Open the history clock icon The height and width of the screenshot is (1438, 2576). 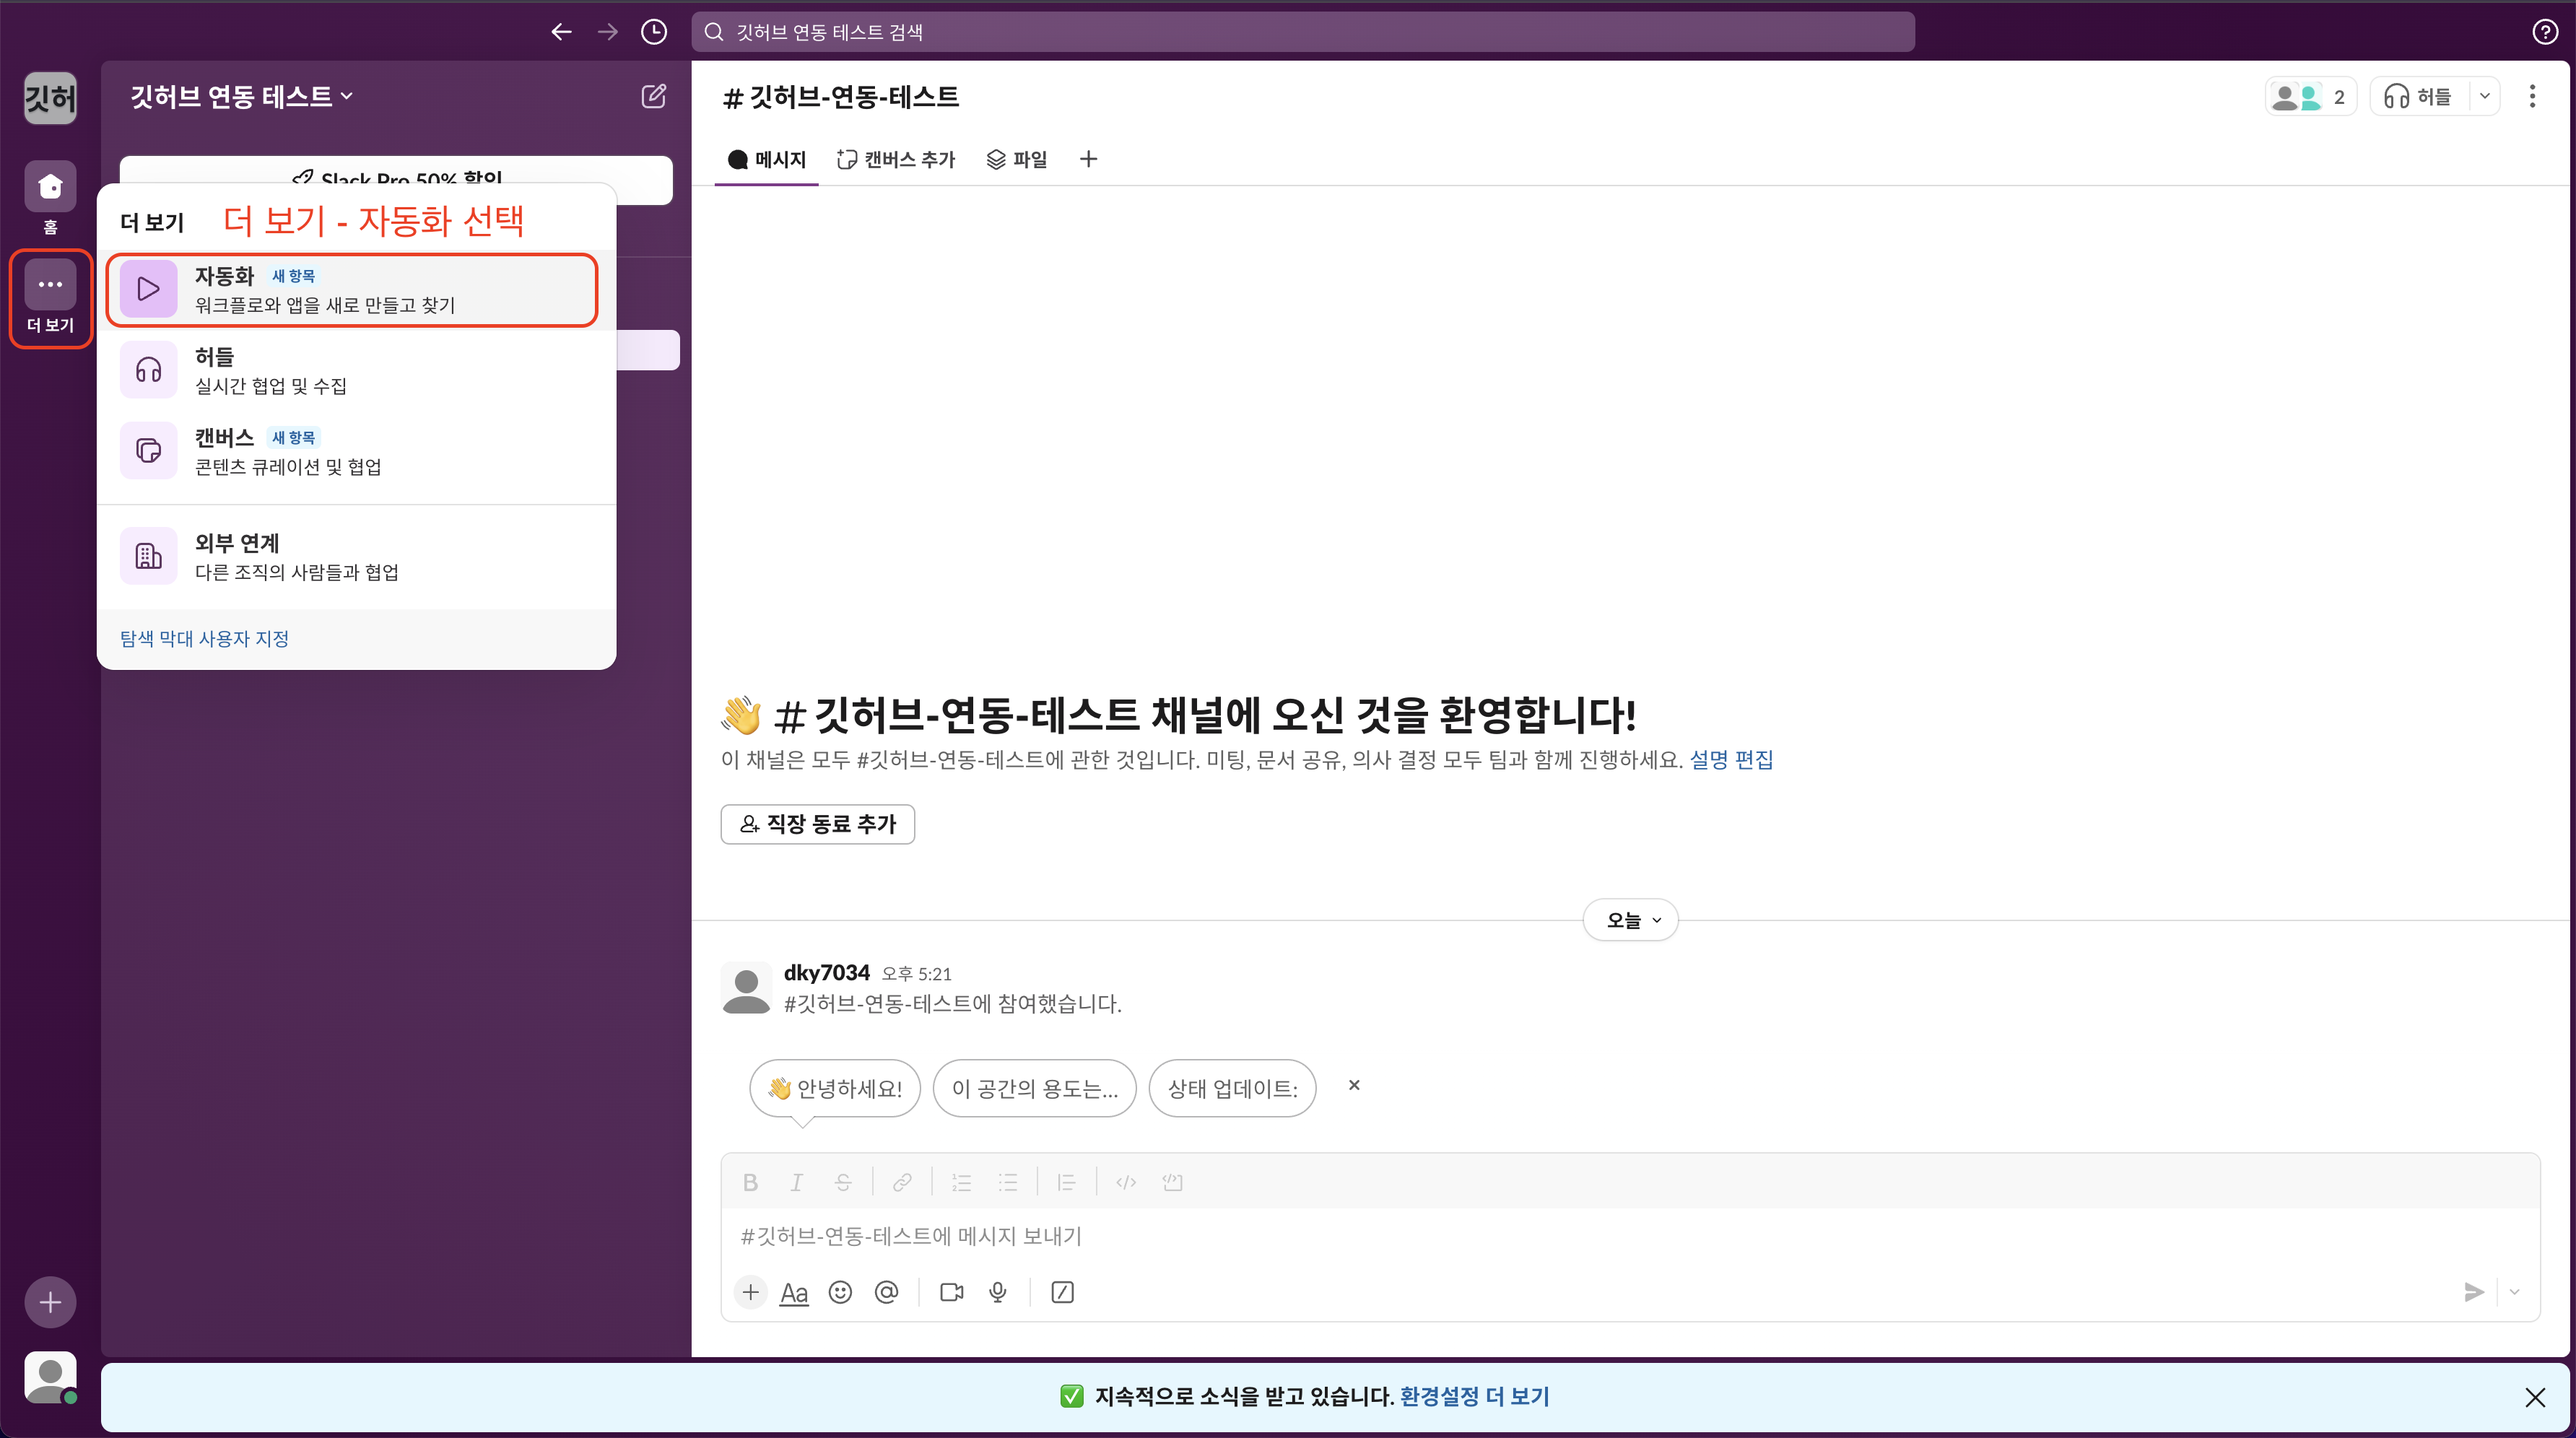[x=654, y=32]
